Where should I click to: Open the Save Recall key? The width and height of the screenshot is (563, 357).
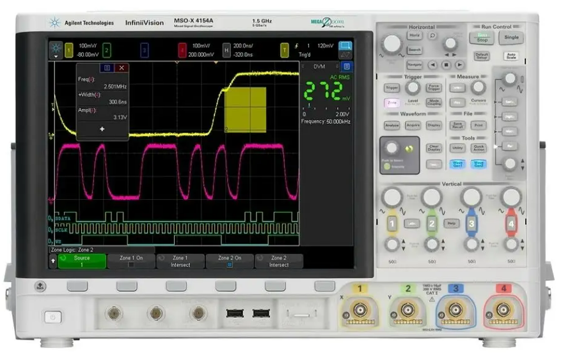point(457,125)
